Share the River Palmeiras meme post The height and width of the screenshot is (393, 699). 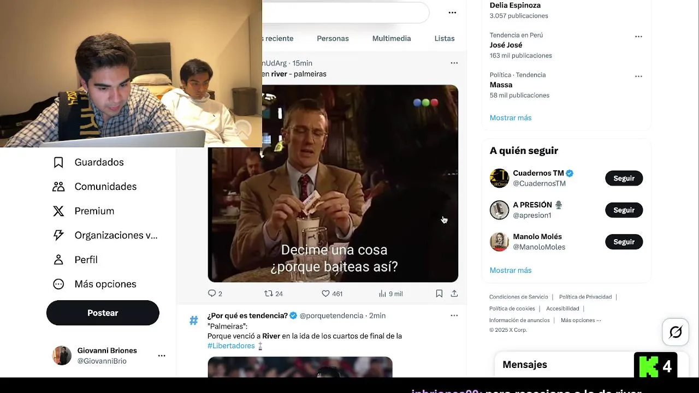pos(454,294)
